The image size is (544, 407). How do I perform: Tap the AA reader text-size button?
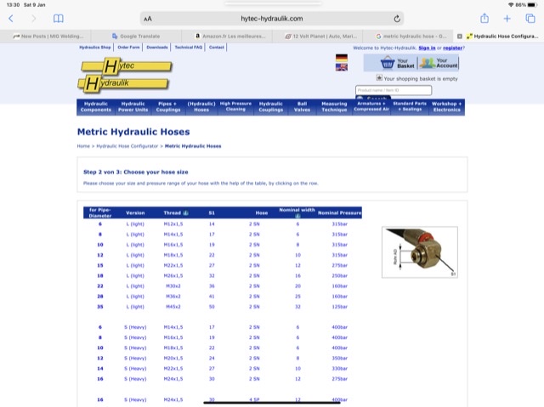[148, 19]
